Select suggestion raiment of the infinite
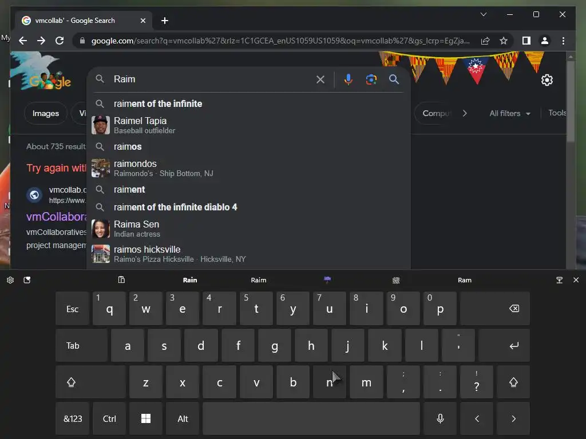 pos(248,104)
